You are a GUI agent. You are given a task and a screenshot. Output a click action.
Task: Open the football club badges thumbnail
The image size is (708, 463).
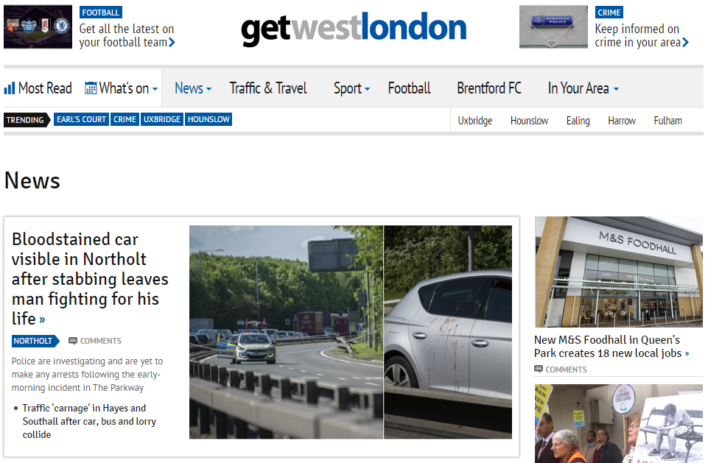[x=38, y=26]
